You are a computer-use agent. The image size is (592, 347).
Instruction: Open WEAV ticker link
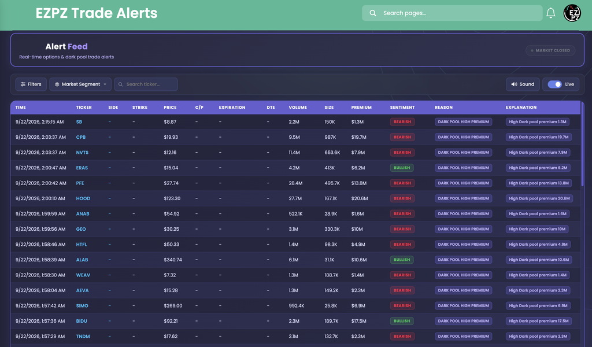click(83, 275)
